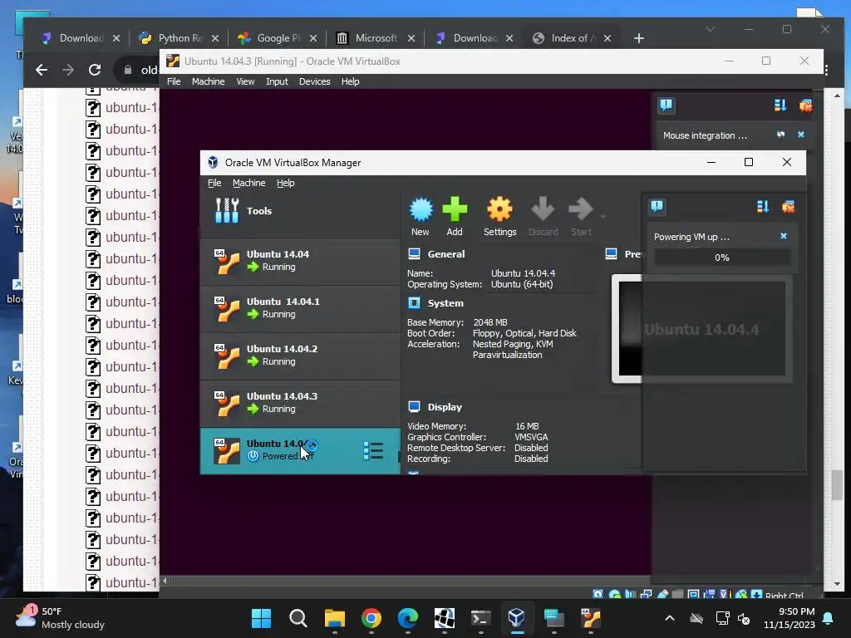851x638 pixels.
Task: Open the Input menu in the running VM window
Action: tap(277, 81)
